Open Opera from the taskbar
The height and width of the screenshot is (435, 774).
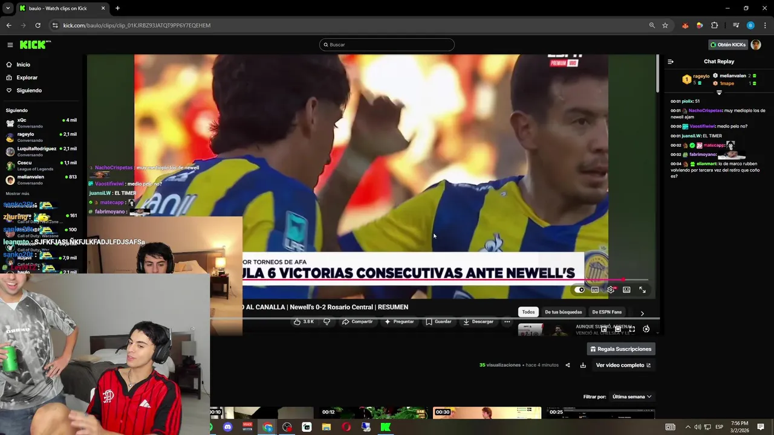tap(346, 427)
